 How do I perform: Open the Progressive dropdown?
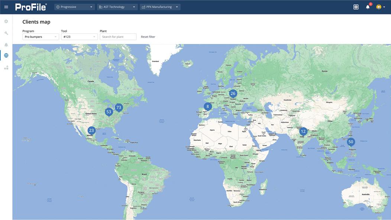pos(75,7)
